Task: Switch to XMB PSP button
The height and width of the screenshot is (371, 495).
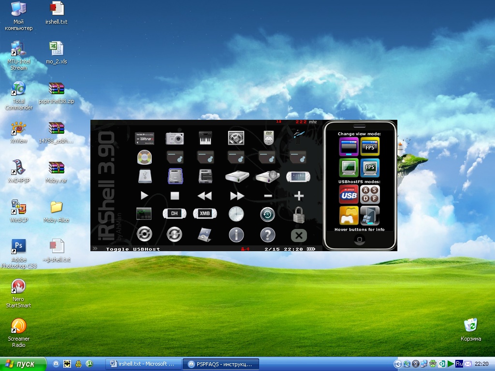Action: coord(205,214)
